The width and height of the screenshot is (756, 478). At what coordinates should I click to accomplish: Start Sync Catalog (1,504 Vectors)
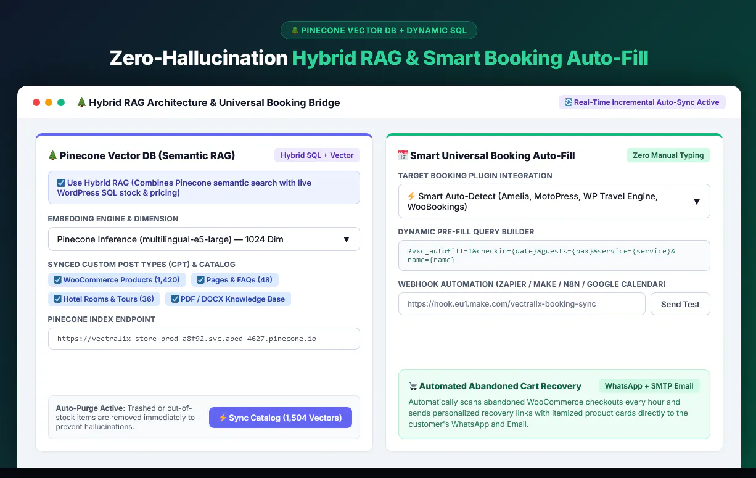pyautogui.click(x=281, y=418)
